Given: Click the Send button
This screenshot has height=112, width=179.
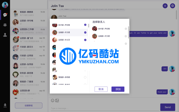Looking at the screenshot, I should pyautogui.click(x=168, y=107).
